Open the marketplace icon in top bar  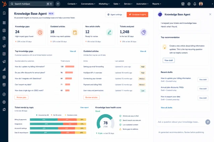[183, 4]
